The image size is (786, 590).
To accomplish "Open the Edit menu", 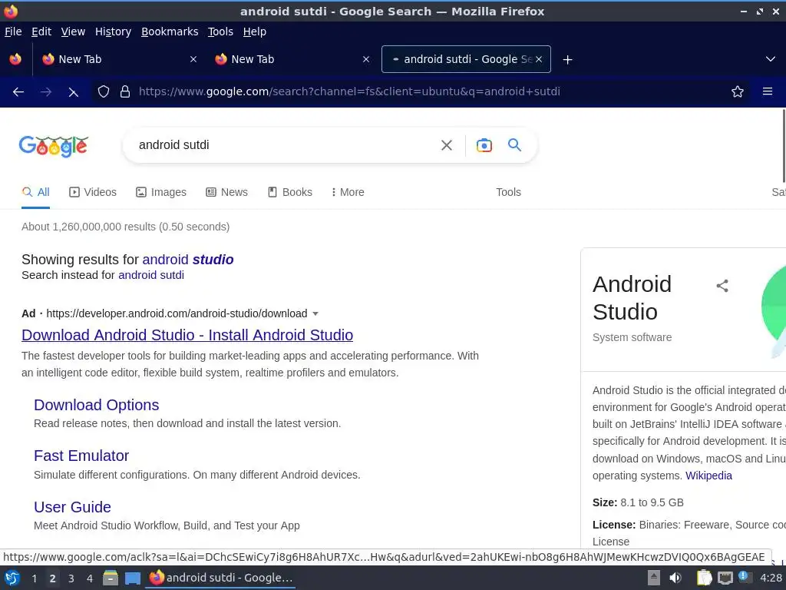I will coord(41,31).
